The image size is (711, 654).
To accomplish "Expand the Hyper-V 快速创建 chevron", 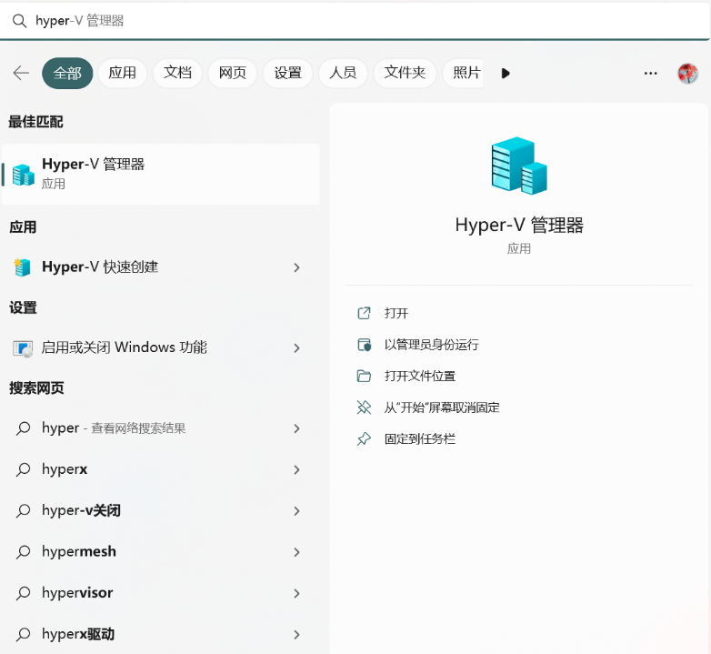I will 296,267.
